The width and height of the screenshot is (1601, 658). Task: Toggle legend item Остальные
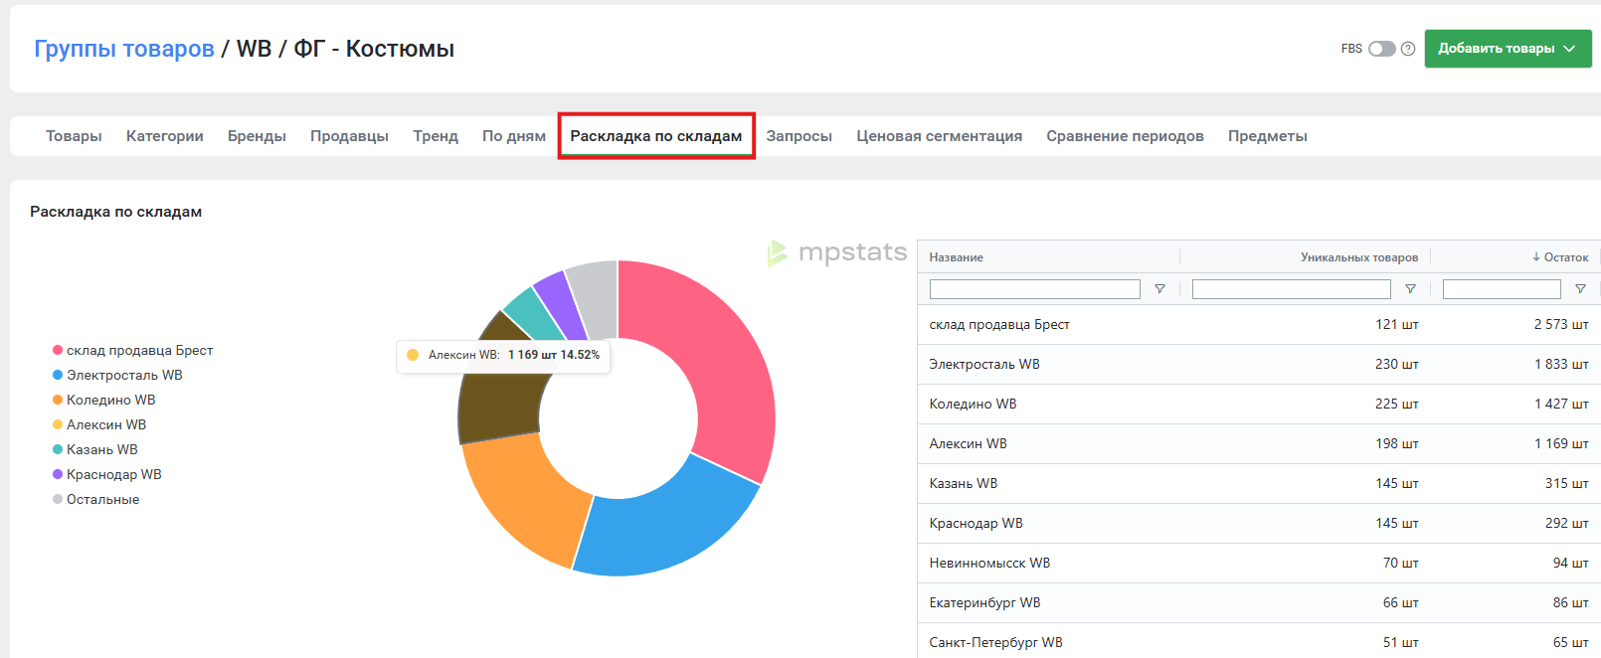(96, 499)
